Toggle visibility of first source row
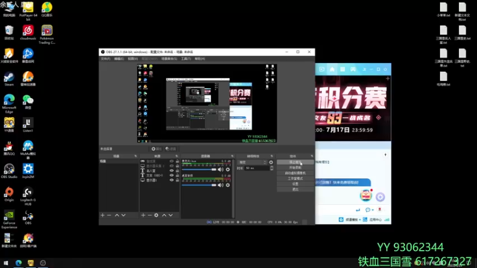This screenshot has width=477, height=268. click(x=172, y=161)
